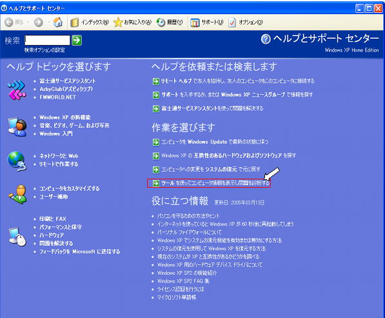Click the globe network topic icon
This screenshot has height=318, width=385.
(17, 161)
